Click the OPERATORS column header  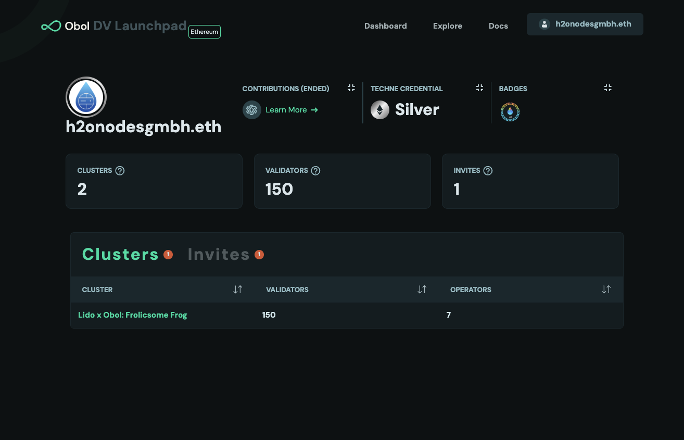[x=471, y=290]
